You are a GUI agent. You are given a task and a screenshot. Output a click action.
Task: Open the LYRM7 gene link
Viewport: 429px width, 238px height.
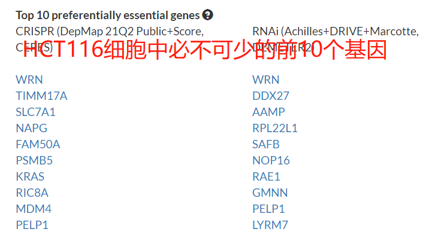coord(270,225)
